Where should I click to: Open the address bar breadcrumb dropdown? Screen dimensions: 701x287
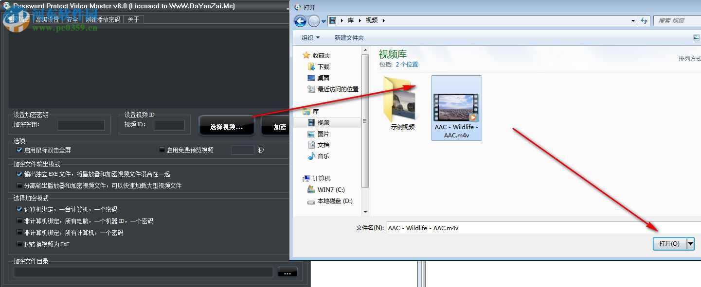(x=633, y=20)
